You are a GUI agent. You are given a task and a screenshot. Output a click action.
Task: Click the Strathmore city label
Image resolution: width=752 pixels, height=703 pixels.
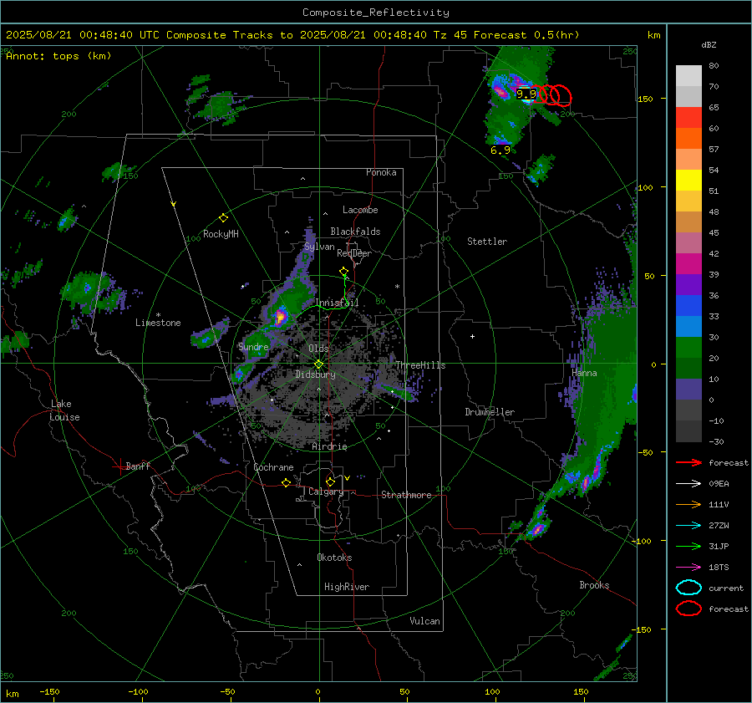pos(406,495)
